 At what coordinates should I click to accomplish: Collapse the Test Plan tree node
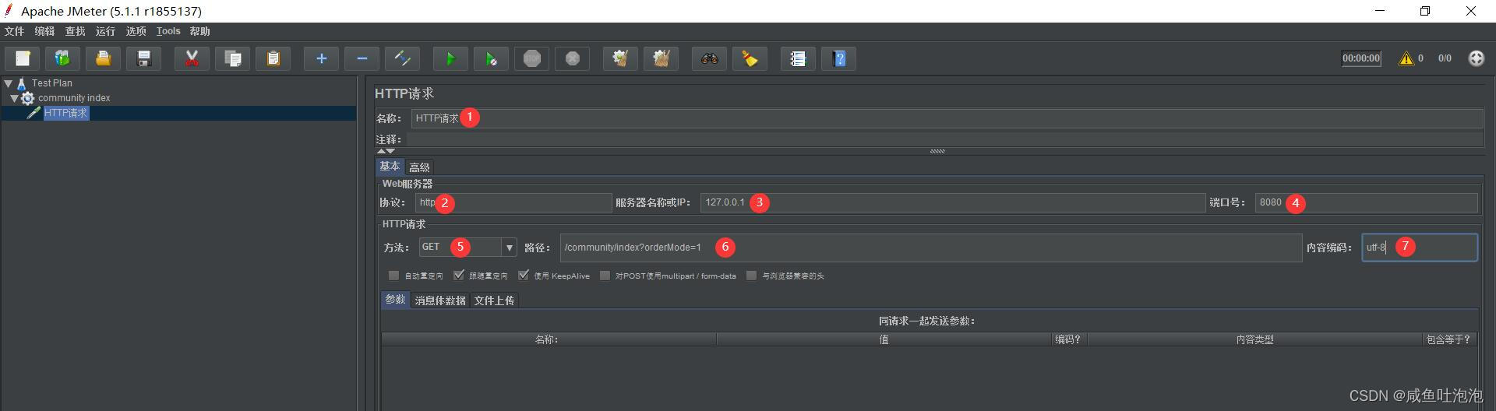pos(9,83)
